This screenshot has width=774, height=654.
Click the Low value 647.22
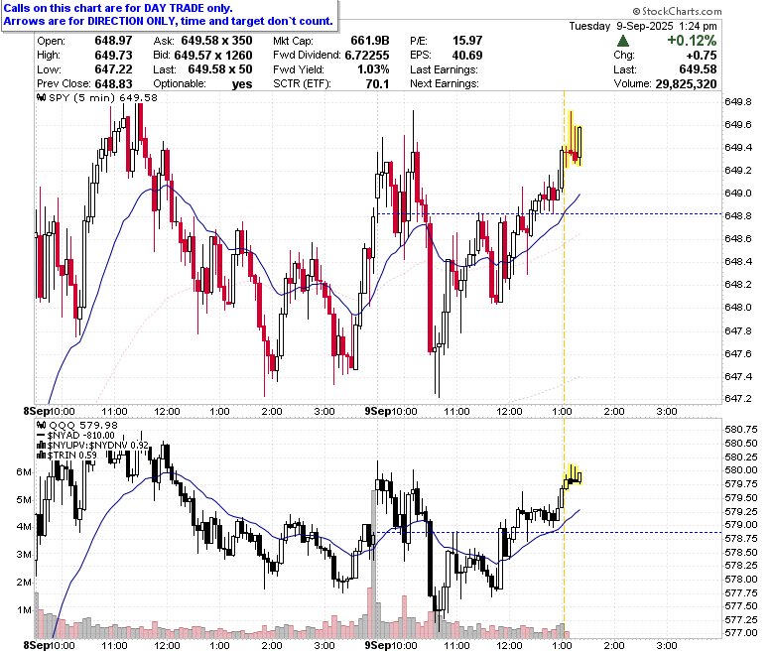pyautogui.click(x=113, y=69)
